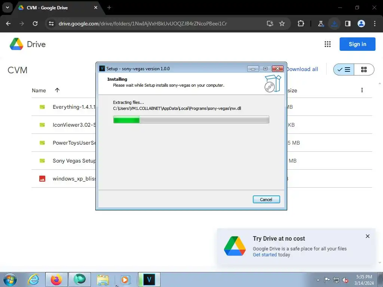Open the Action Center flag icon

[x=327, y=280]
